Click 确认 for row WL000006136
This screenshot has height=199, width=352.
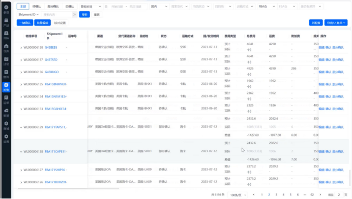coord(328,72)
